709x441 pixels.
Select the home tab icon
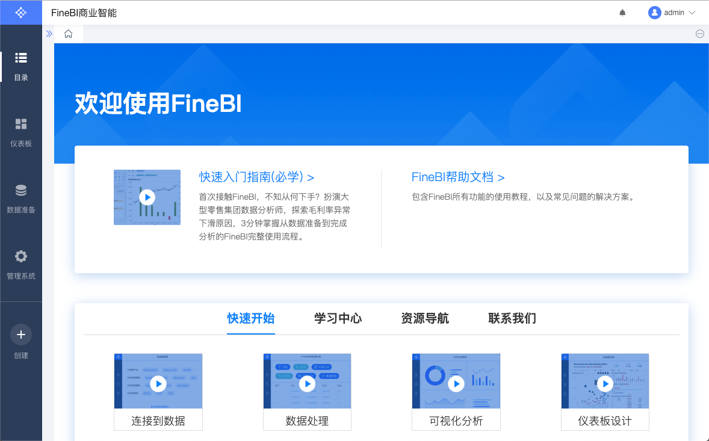point(68,34)
